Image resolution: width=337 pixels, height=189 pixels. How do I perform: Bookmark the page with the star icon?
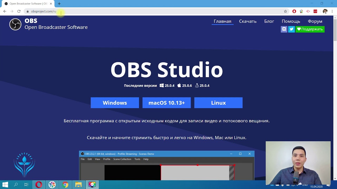285,11
